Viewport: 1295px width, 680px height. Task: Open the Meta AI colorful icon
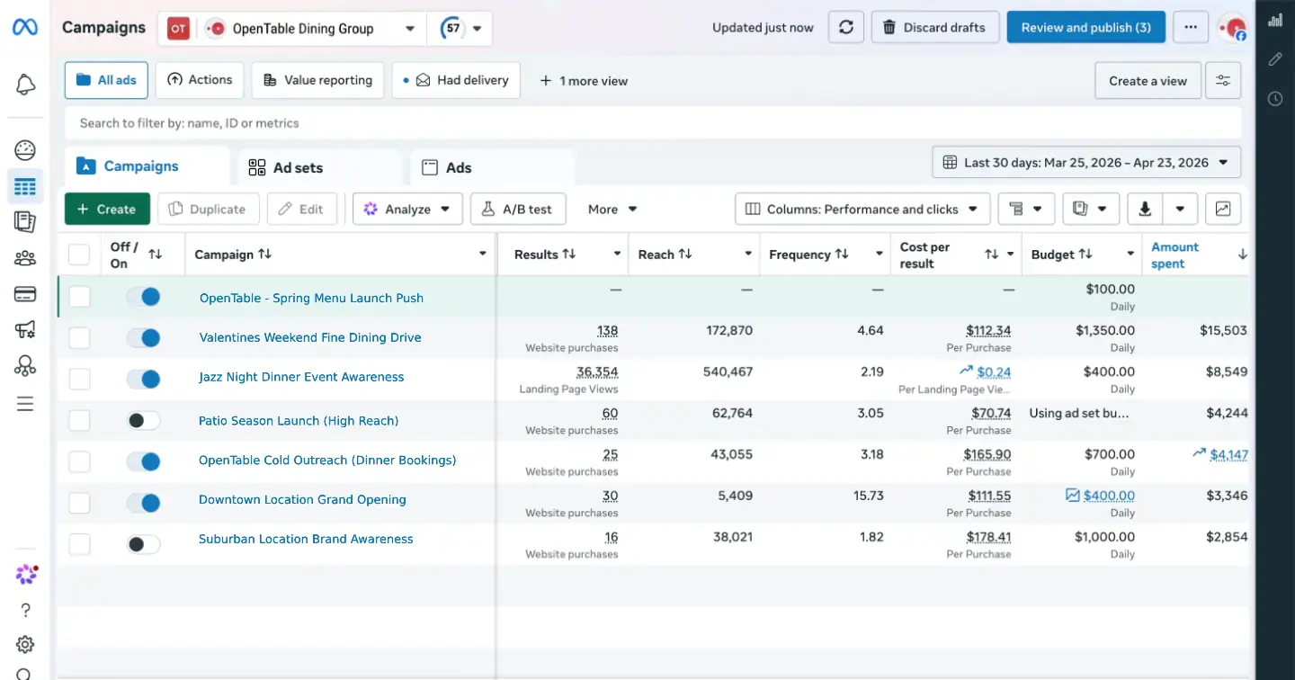(26, 574)
